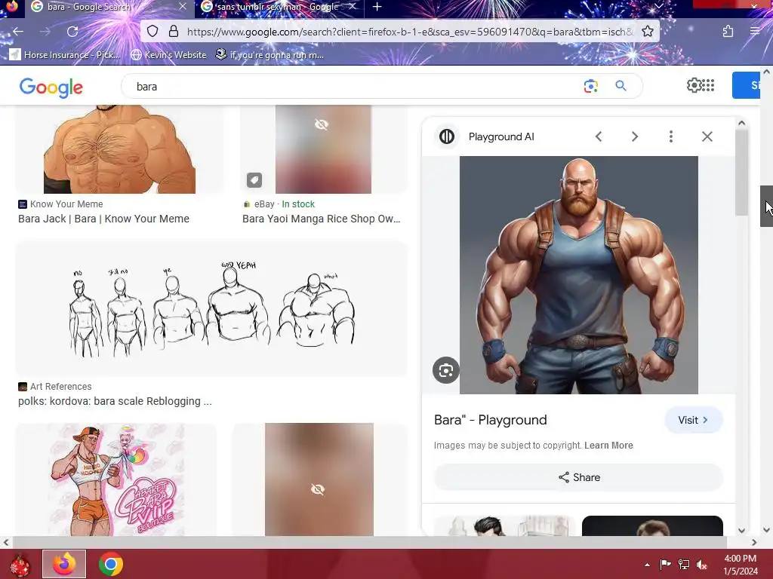The height and width of the screenshot is (579, 773).
Task: Open the tracking protection shield icon
Action: (152, 32)
